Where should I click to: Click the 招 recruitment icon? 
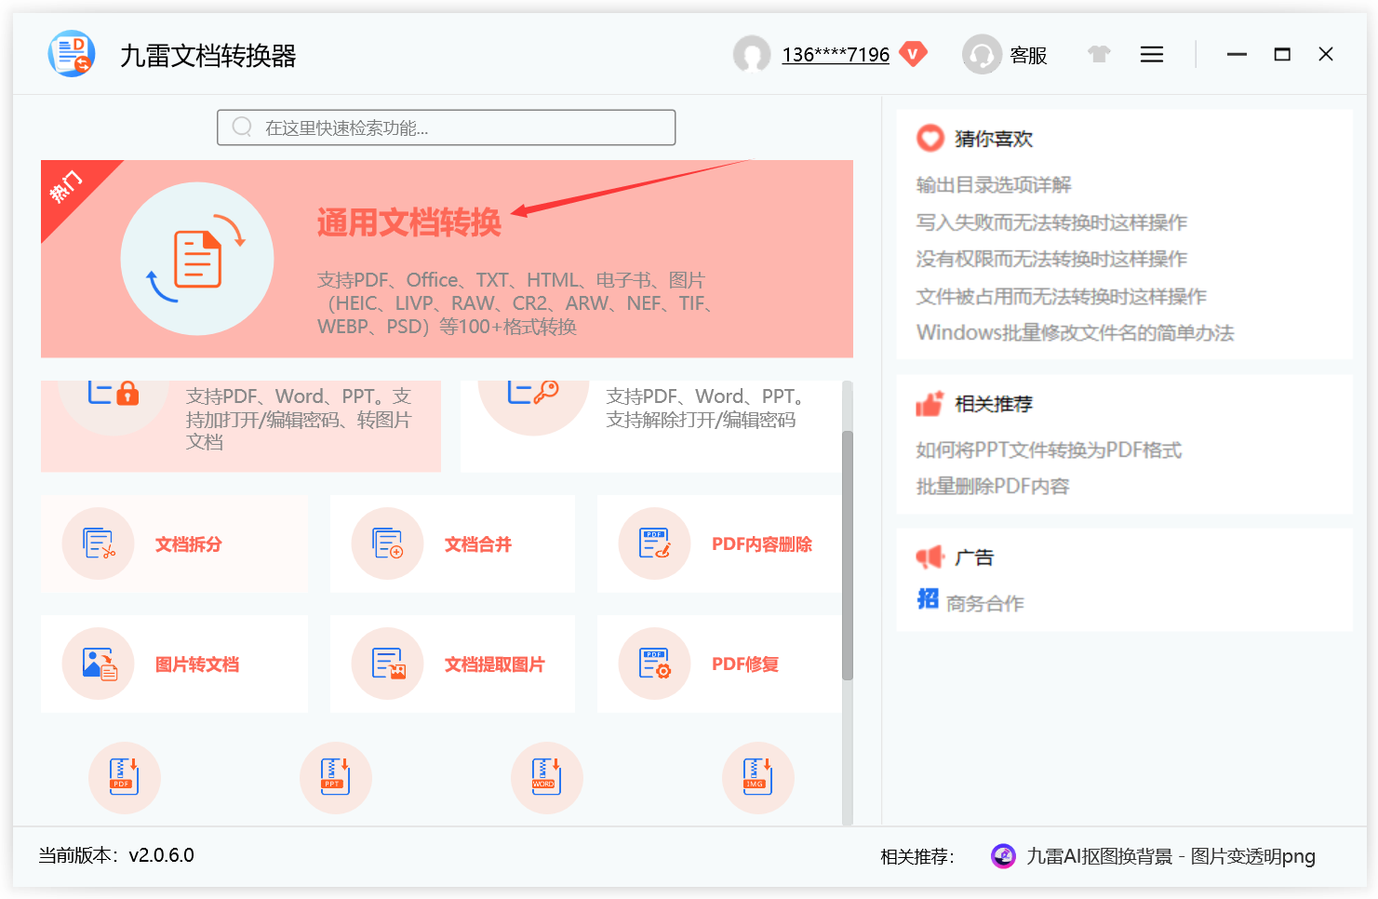(x=928, y=598)
